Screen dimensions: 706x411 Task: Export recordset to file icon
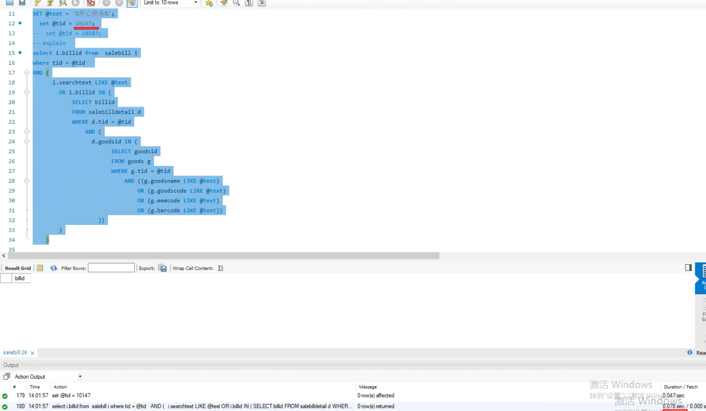(163, 268)
